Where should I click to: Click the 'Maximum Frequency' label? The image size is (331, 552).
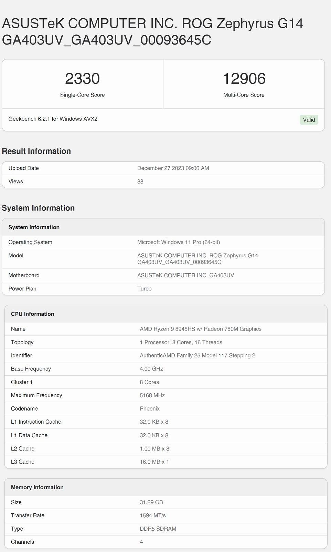pos(36,395)
